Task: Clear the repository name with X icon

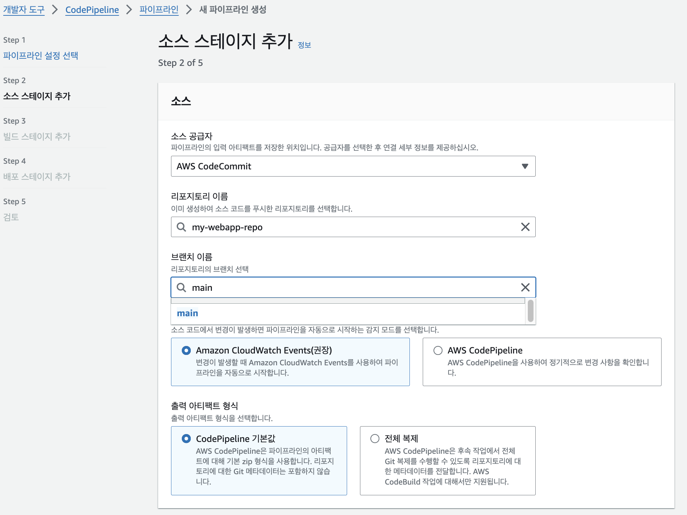Action: [525, 227]
